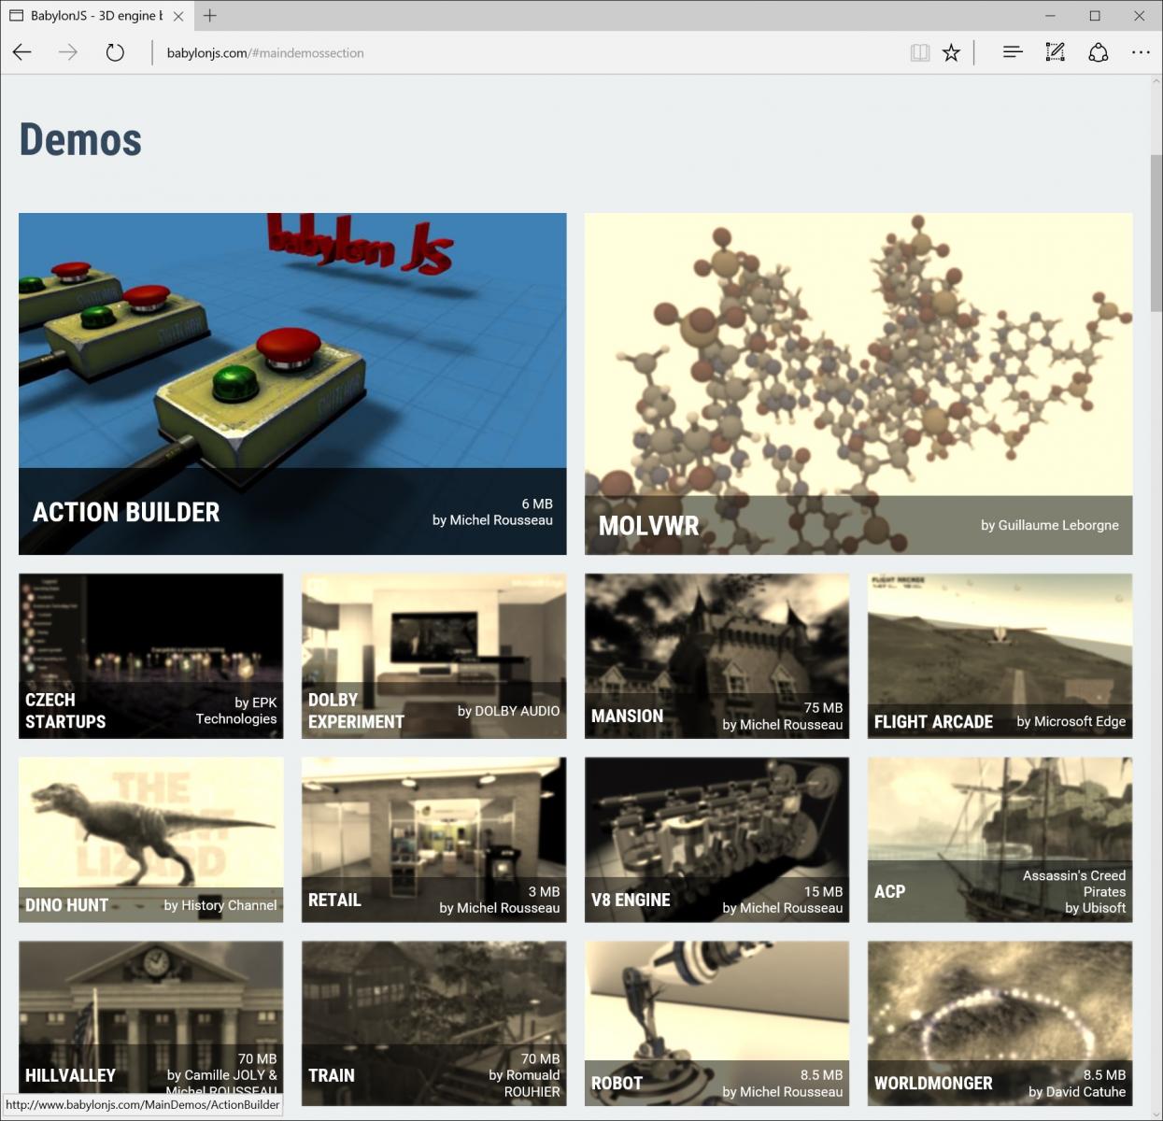Add this page to favorites
The width and height of the screenshot is (1163, 1121).
pos(951,52)
